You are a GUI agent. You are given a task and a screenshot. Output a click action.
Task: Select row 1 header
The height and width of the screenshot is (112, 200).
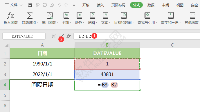coord(5,53)
